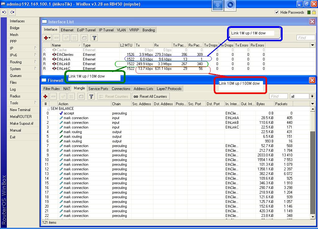Viewport: 318px width, 229px height.
Task: Click the redo arrow in the top toolbar
Action: 12,12
